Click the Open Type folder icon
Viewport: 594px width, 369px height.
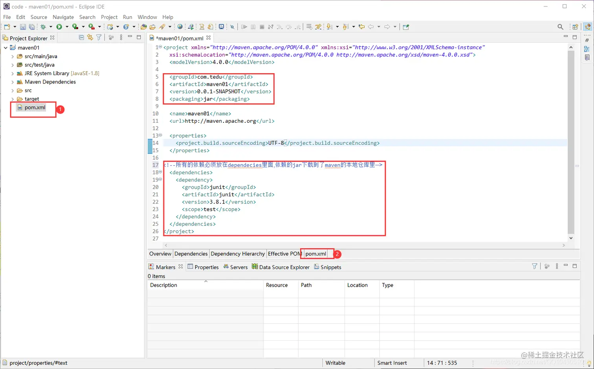[x=144, y=27]
